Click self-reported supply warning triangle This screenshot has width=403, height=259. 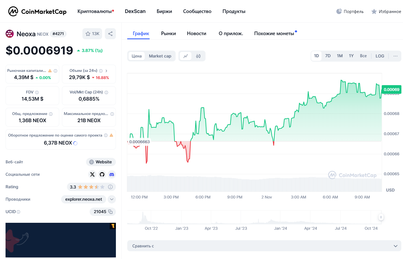click(111, 135)
